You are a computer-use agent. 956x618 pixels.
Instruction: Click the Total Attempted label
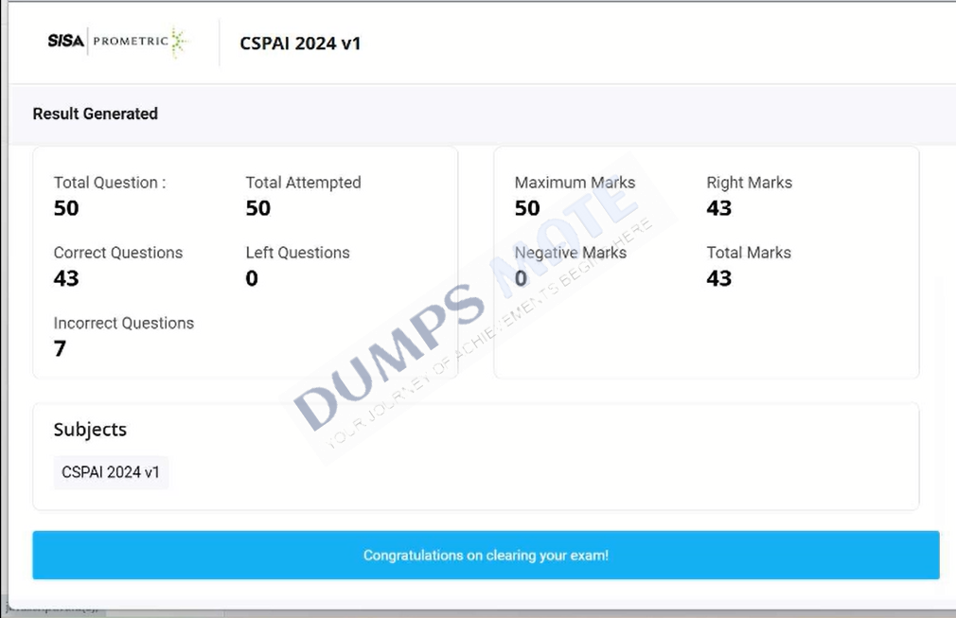click(x=304, y=183)
